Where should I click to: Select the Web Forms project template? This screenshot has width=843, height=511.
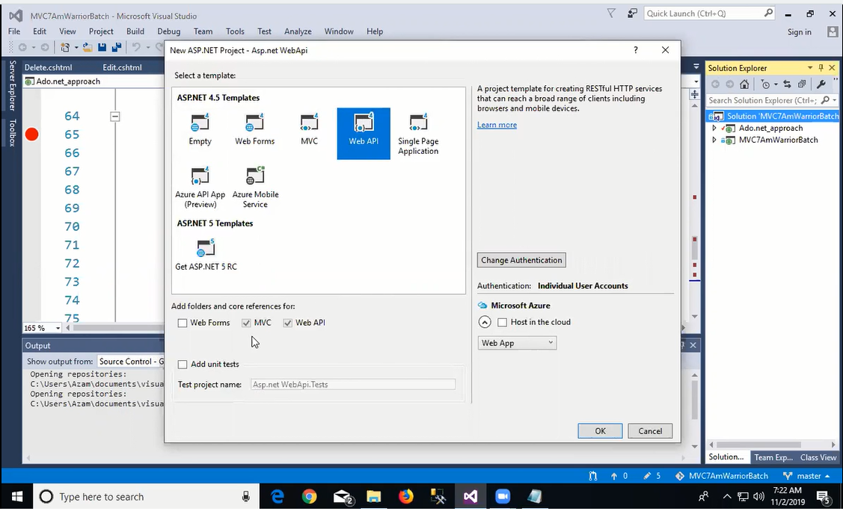click(x=255, y=131)
